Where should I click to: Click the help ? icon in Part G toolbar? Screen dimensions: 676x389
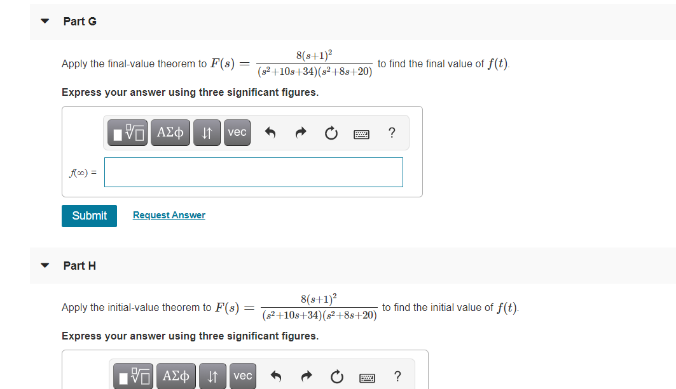point(392,133)
